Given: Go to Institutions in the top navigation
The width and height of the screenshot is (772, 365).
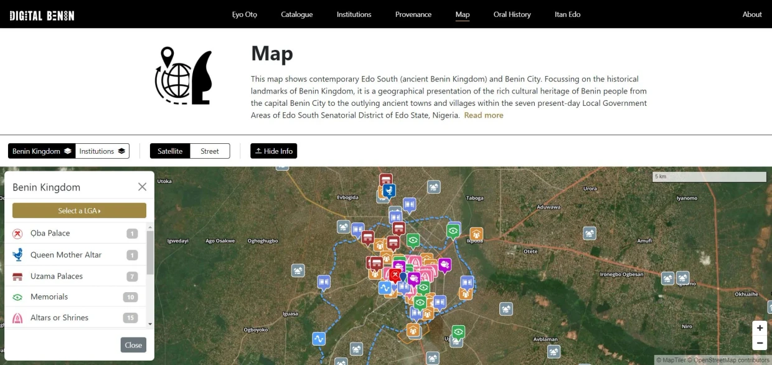Looking at the screenshot, I should point(354,14).
